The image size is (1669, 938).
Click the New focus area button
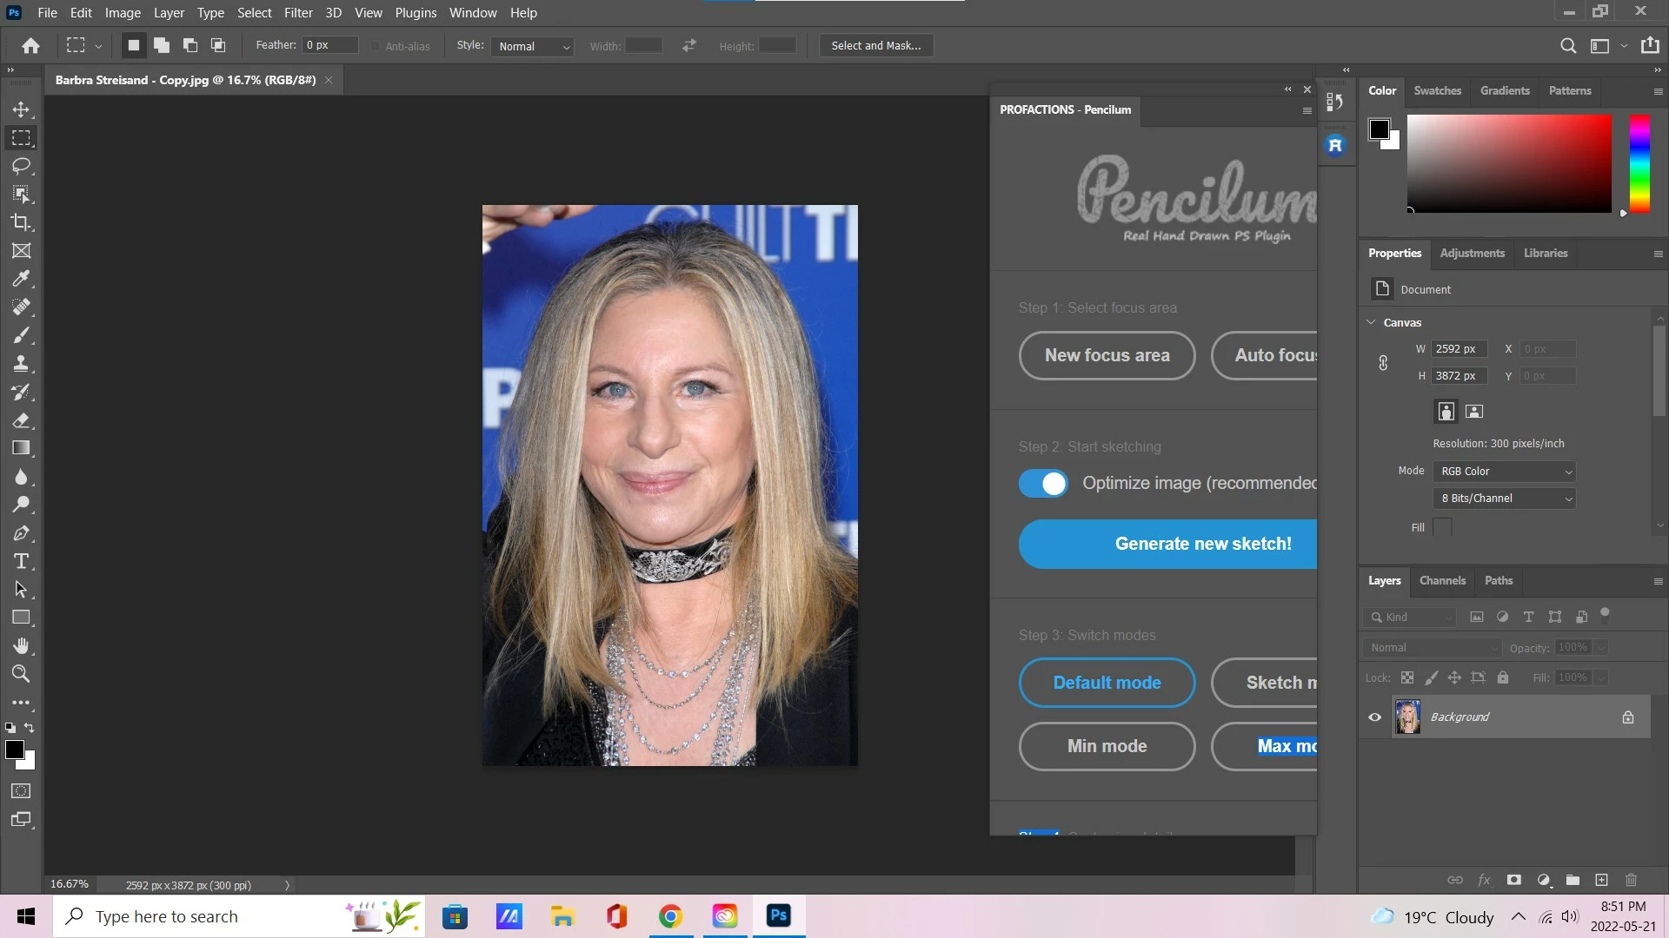coord(1107,355)
